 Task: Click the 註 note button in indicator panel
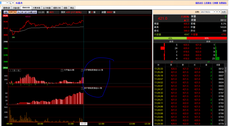19,70
